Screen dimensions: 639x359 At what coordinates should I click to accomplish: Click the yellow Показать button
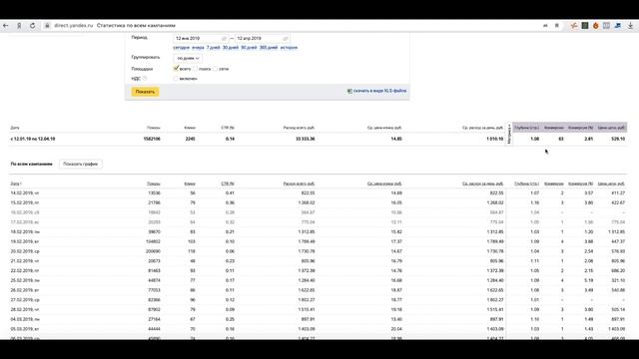click(145, 92)
